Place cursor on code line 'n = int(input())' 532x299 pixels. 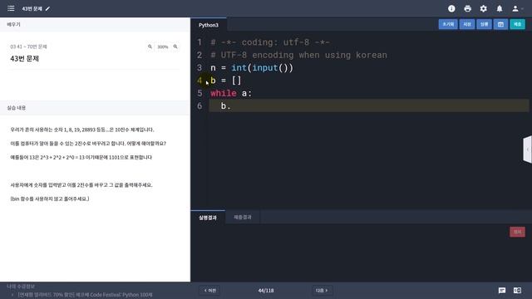click(x=251, y=68)
